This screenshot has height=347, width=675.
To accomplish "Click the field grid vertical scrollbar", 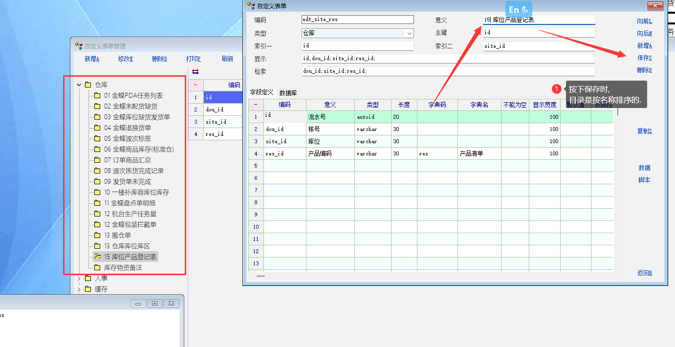I will 618,111.
